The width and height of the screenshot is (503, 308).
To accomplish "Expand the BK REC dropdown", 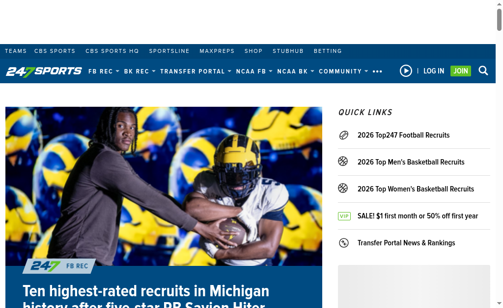I will tap(140, 71).
